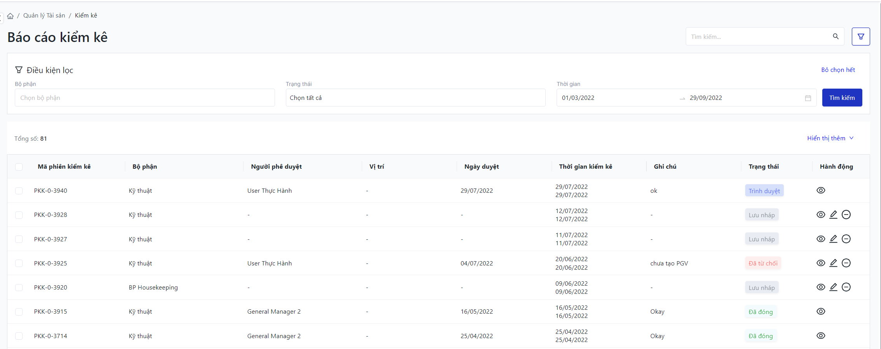Delete record PKK-0-3927 with minus circle icon
The height and width of the screenshot is (349, 881).
point(846,239)
